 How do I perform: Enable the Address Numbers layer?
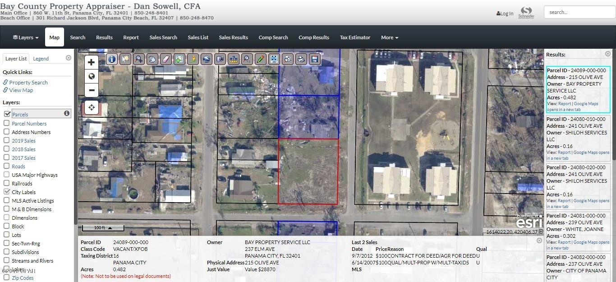point(7,132)
